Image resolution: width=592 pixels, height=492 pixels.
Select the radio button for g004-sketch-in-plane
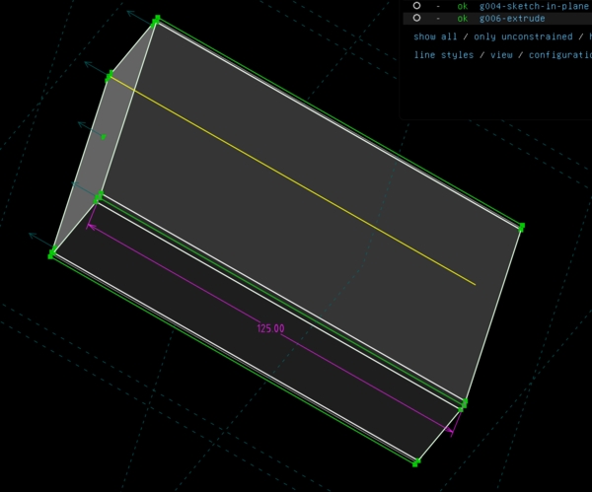click(x=416, y=6)
